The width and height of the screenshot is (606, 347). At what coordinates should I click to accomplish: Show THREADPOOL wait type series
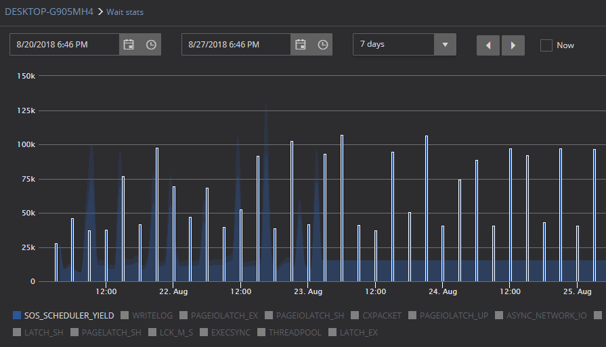pos(290,332)
